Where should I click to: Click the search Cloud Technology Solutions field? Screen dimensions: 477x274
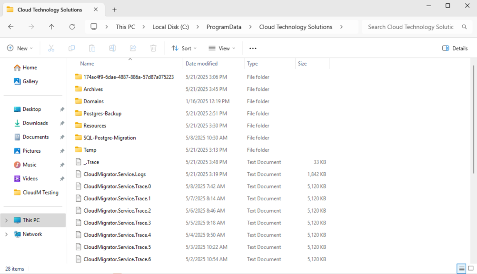[410, 27]
